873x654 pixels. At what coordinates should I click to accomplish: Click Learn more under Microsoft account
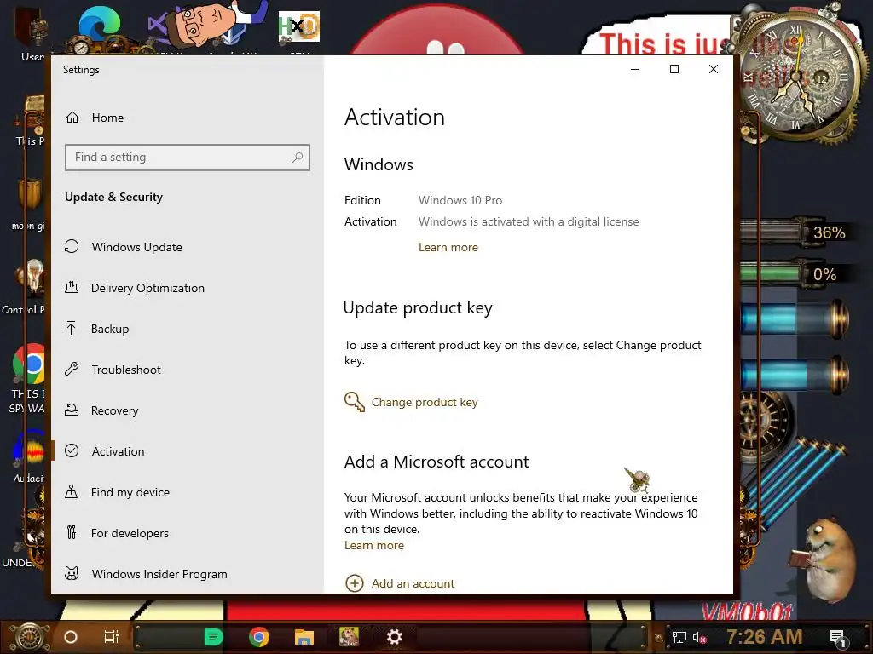[x=374, y=546]
